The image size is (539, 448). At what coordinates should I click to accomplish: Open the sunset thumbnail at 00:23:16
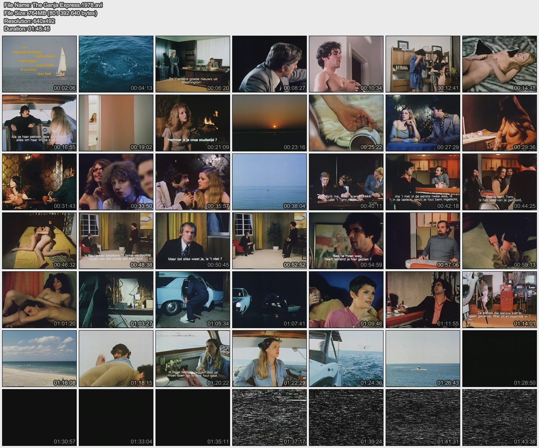pyautogui.click(x=269, y=123)
